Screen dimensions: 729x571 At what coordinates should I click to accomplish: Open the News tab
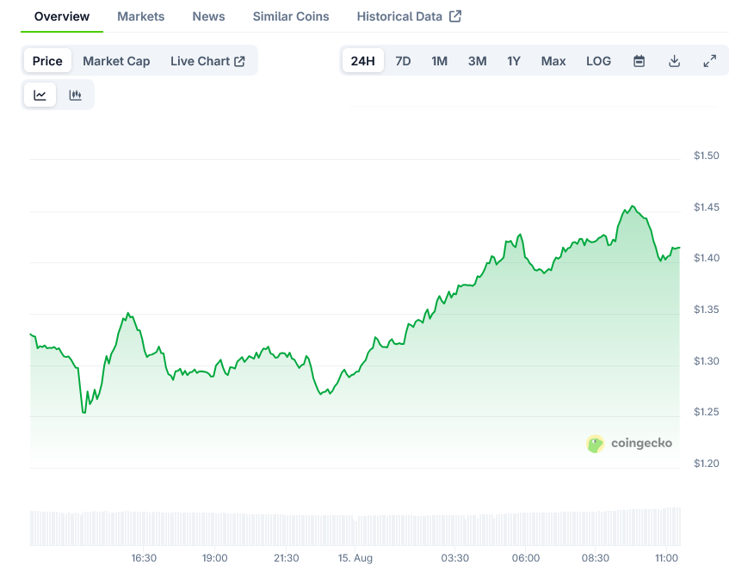tap(208, 16)
